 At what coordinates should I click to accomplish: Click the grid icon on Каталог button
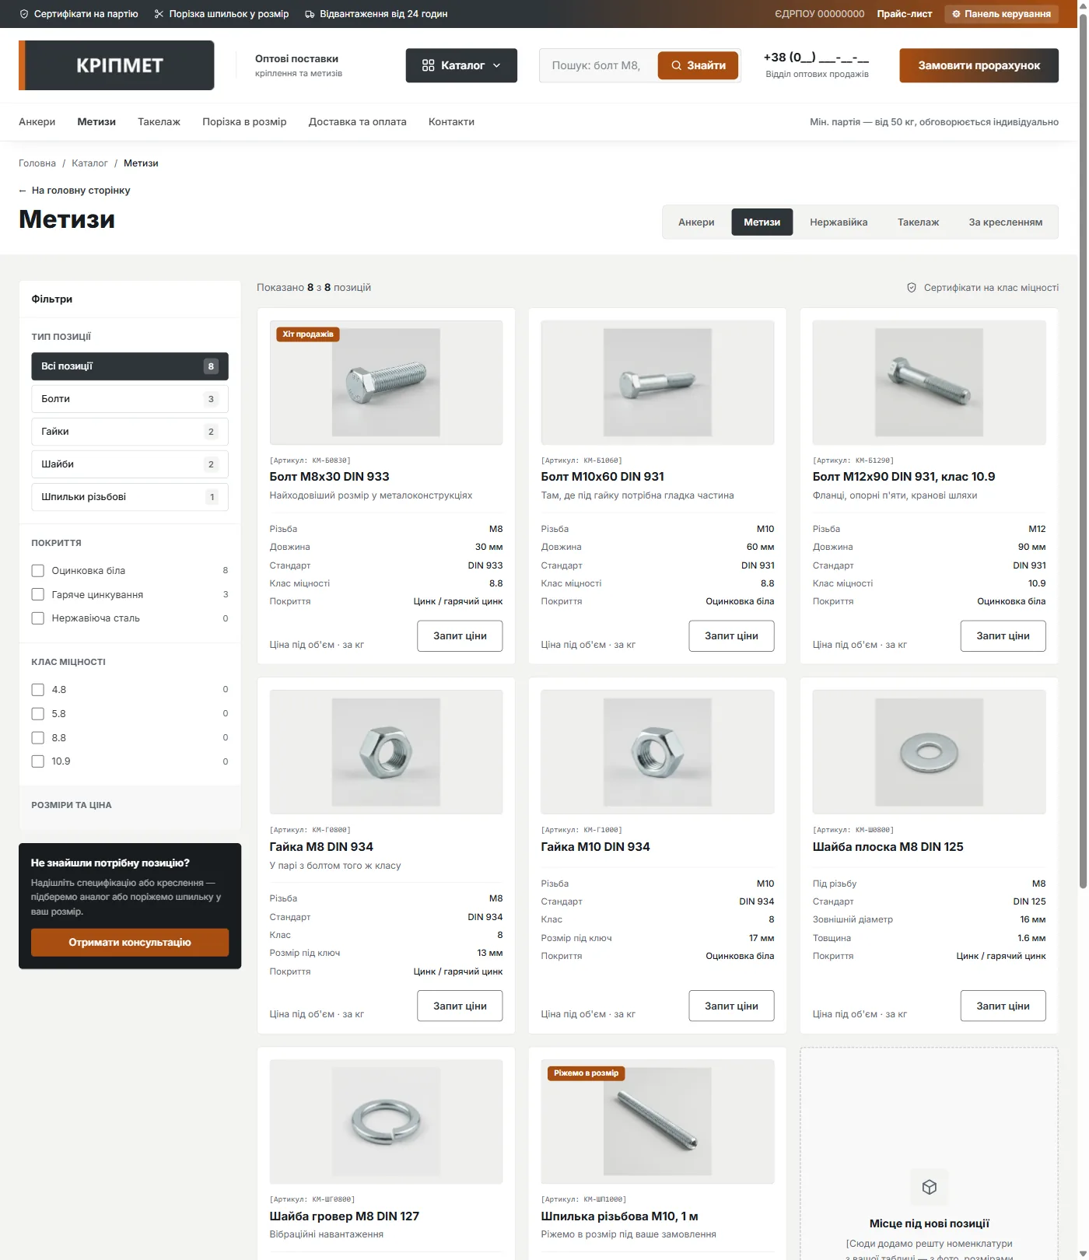point(428,65)
